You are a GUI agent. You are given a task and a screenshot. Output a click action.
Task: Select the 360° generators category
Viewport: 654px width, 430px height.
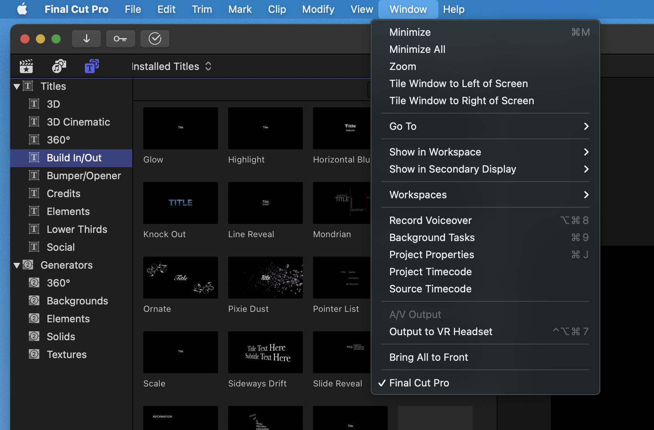(x=71, y=283)
